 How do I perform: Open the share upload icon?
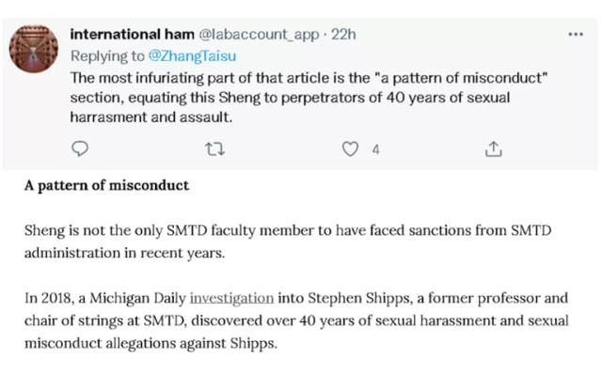coord(493,148)
